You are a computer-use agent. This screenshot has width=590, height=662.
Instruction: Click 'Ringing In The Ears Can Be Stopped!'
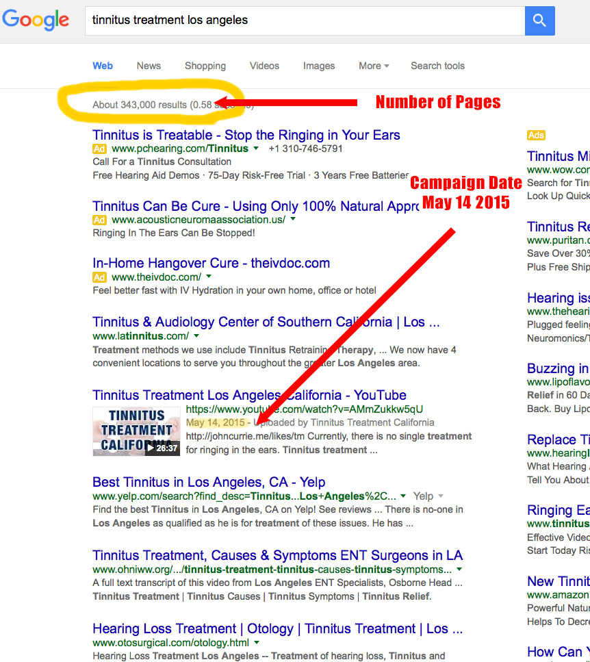coord(174,233)
